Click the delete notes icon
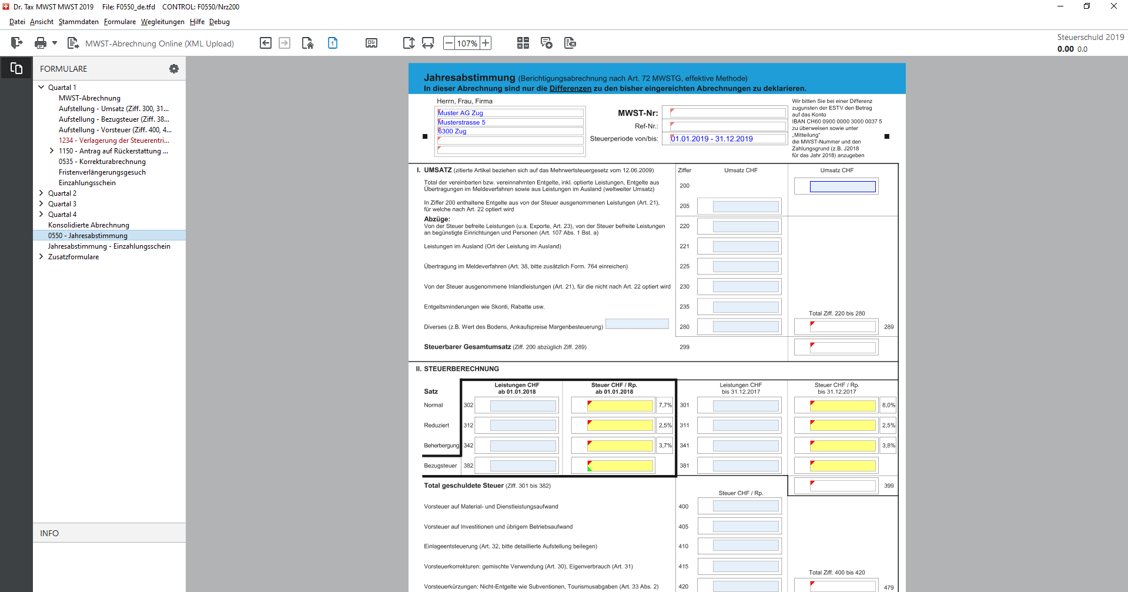This screenshot has height=592, width=1128. click(570, 43)
